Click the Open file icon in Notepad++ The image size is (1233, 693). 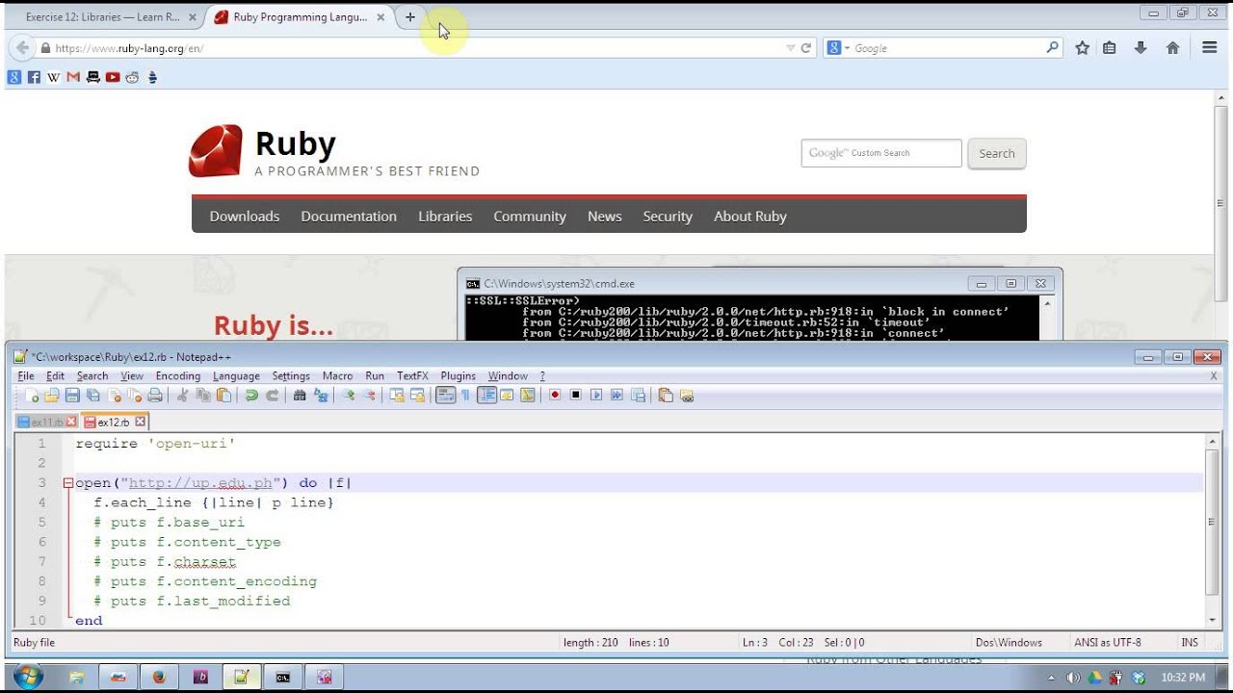click(52, 395)
